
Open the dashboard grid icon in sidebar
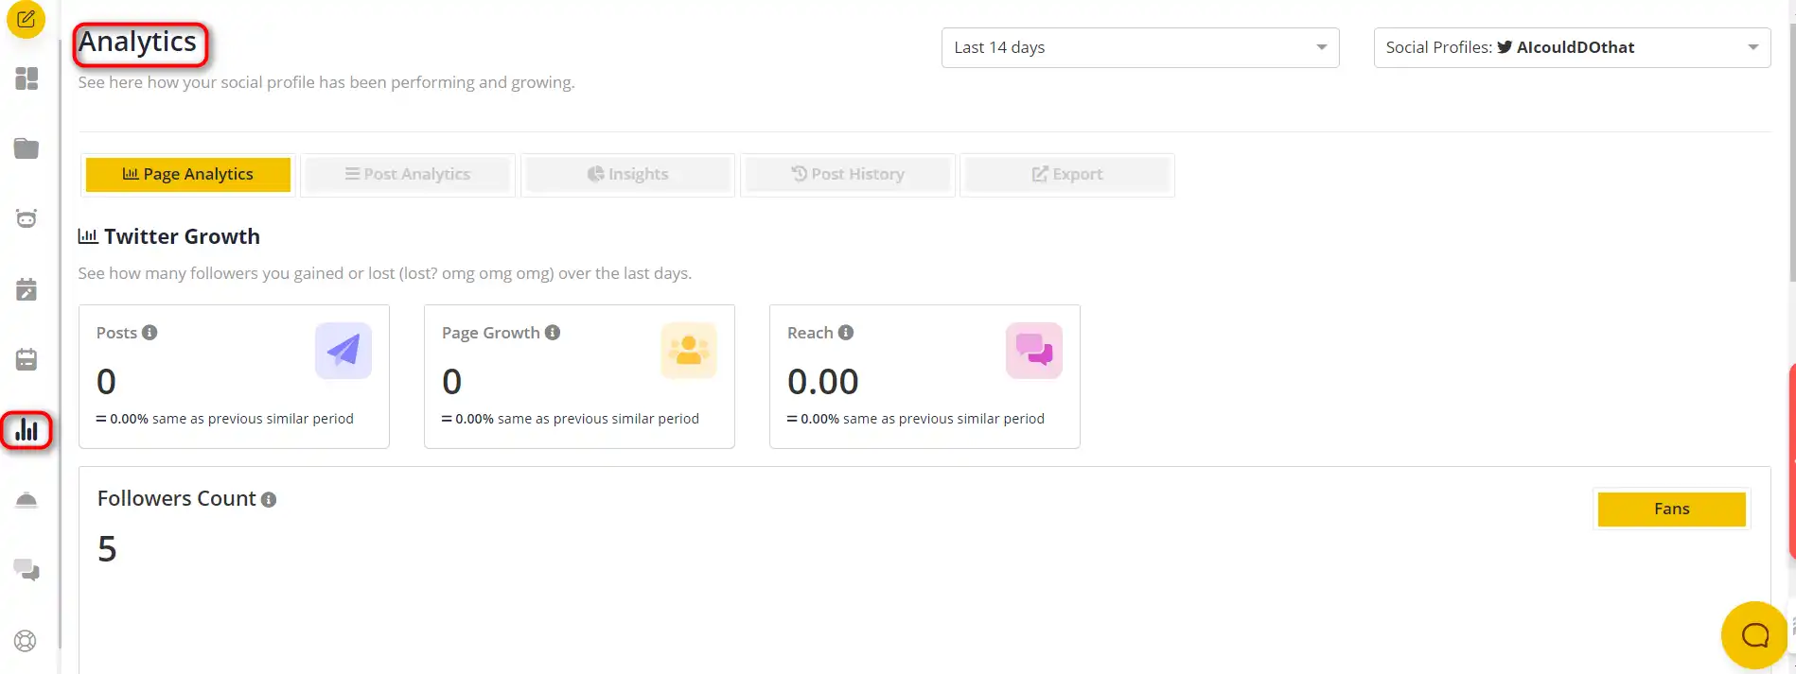point(26,78)
